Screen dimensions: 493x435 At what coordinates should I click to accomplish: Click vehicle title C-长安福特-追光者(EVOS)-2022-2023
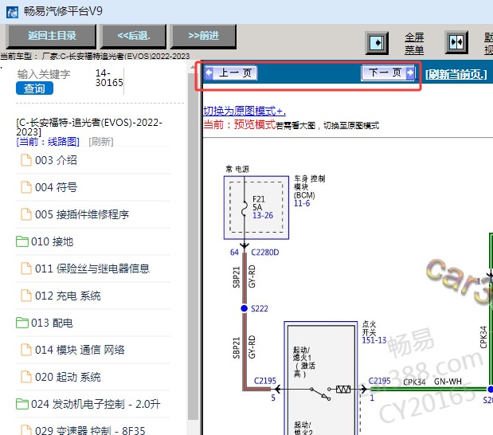(x=89, y=127)
